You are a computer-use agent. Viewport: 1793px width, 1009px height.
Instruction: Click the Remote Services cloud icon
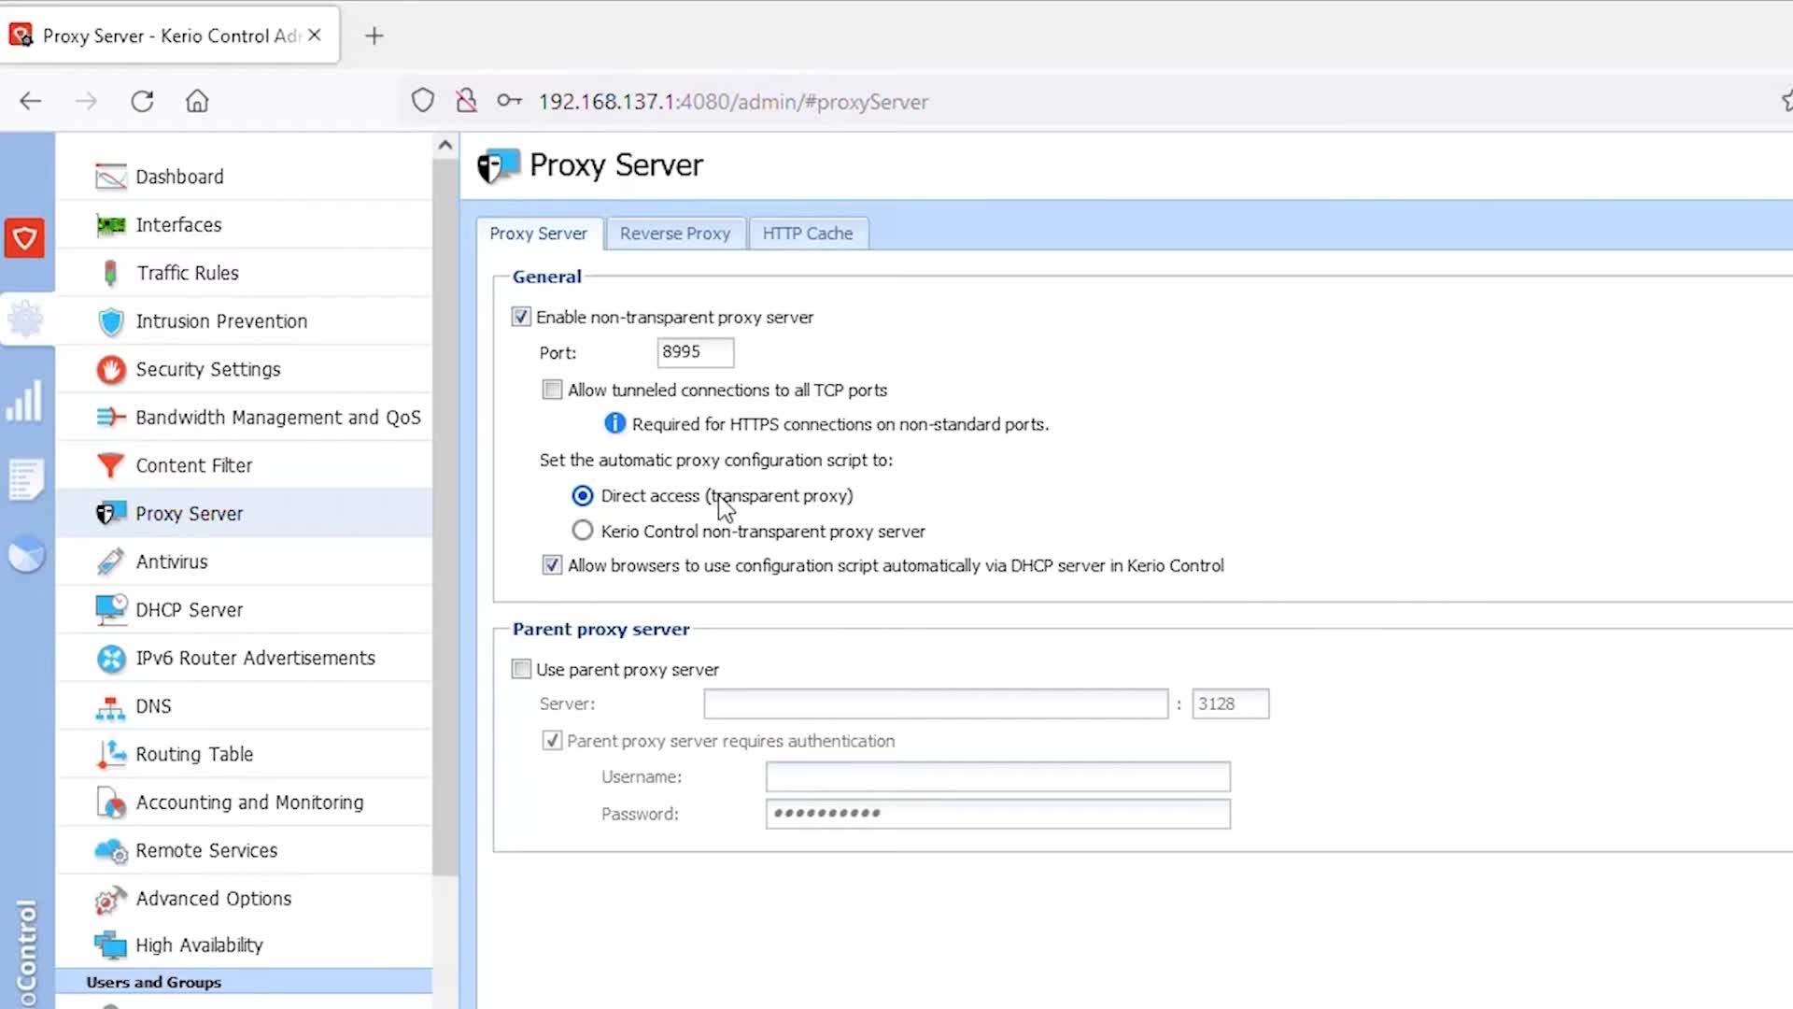click(x=111, y=851)
